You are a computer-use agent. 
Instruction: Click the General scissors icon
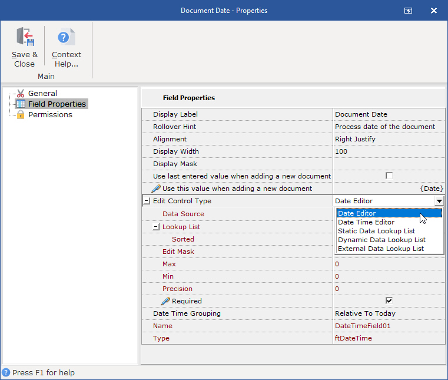21,93
